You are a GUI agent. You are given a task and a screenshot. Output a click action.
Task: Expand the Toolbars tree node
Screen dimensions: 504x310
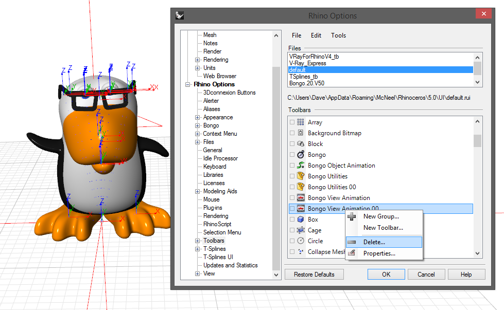(197, 241)
